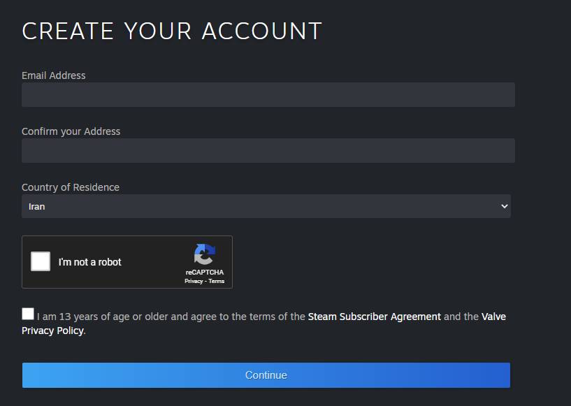Click the Country of Residence label

point(71,187)
